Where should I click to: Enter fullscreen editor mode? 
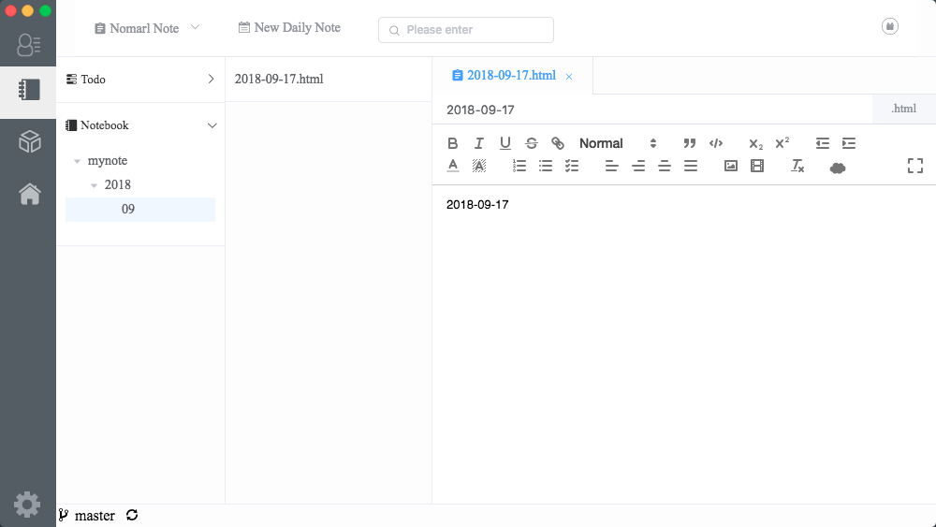pyautogui.click(x=915, y=166)
